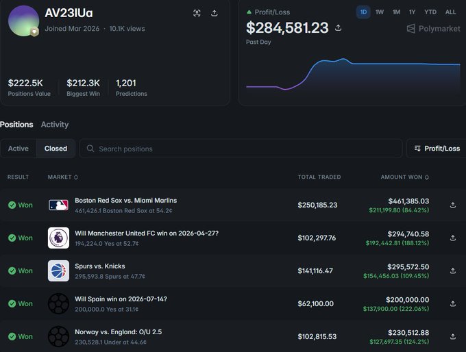Open the Spurs vs. Knicks market
Viewport: 466px width, 352px height.
[100, 266]
